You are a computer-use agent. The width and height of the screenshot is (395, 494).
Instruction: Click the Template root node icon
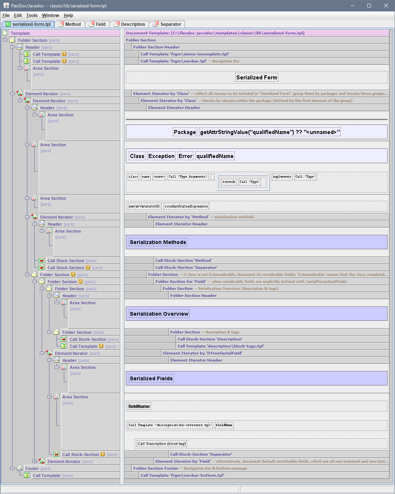click(x=5, y=33)
